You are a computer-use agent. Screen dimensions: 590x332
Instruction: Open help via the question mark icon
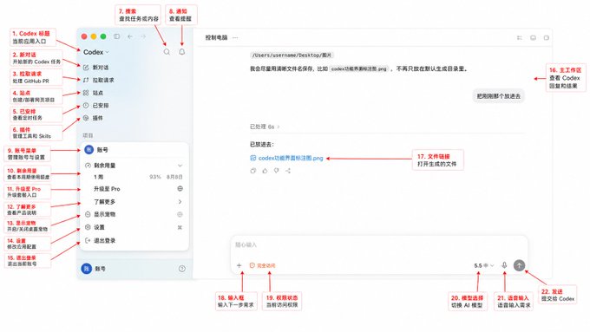point(182,269)
